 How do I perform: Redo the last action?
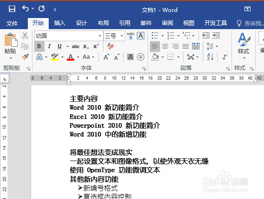[41, 9]
